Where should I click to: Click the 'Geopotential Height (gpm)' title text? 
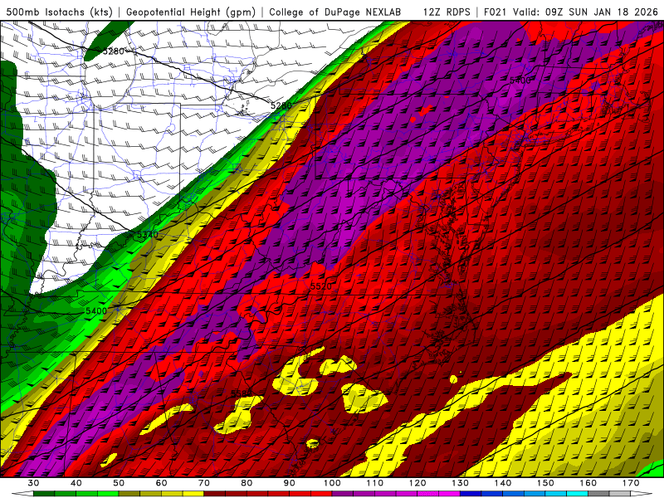191,12
